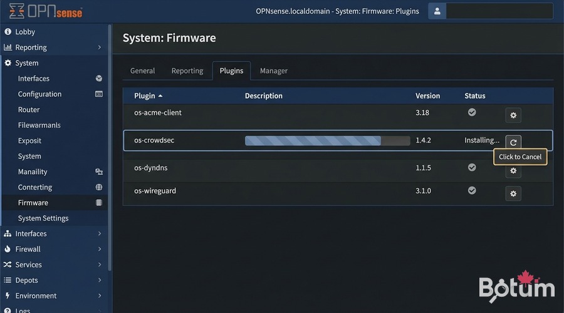
Task: Expand the Depots chevron
Action: (99, 280)
